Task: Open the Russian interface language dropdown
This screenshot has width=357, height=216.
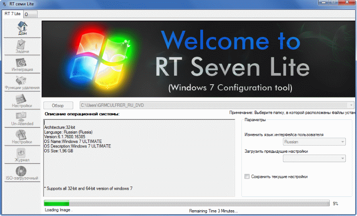Action: tap(314, 142)
